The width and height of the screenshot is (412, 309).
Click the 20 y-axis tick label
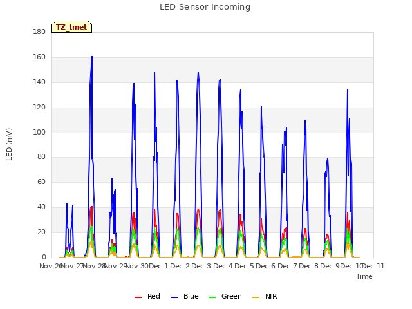(x=41, y=232)
